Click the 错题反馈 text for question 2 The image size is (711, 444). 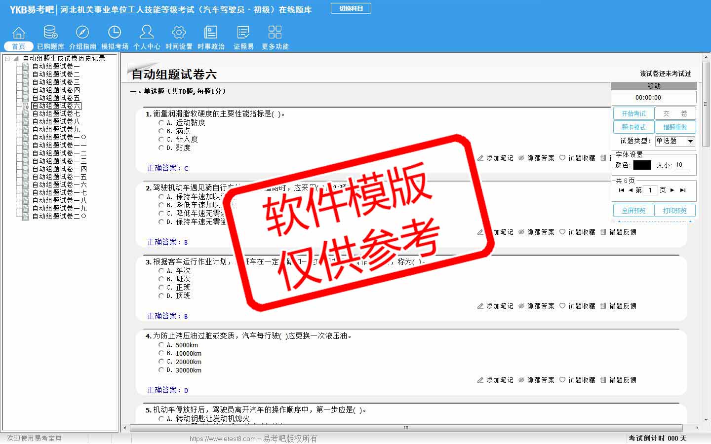pos(623,232)
